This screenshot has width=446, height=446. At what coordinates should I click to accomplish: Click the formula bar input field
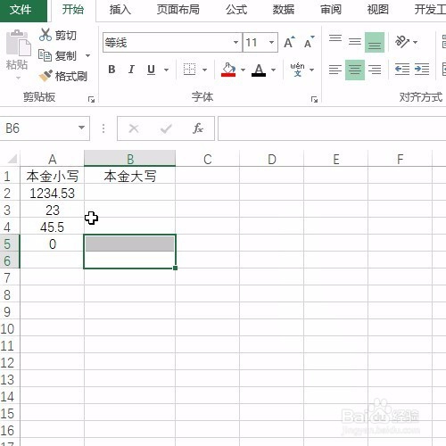click(332, 128)
